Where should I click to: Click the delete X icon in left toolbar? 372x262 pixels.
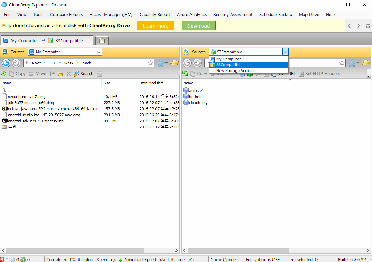pyautogui.click(x=68, y=74)
